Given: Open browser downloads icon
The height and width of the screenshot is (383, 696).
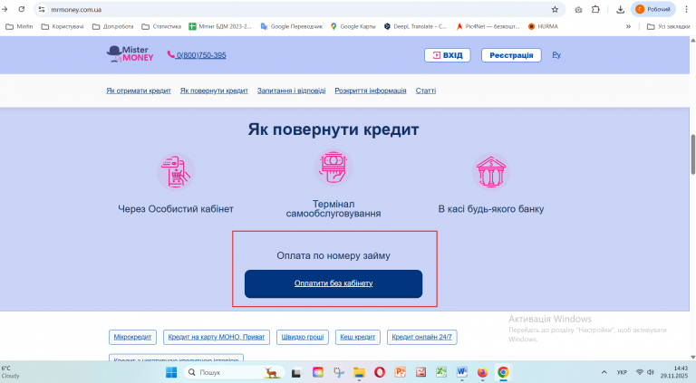Looking at the screenshot, I should (x=620, y=9).
